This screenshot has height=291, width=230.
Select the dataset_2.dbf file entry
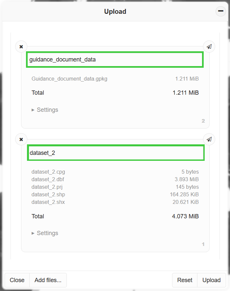click(x=48, y=179)
